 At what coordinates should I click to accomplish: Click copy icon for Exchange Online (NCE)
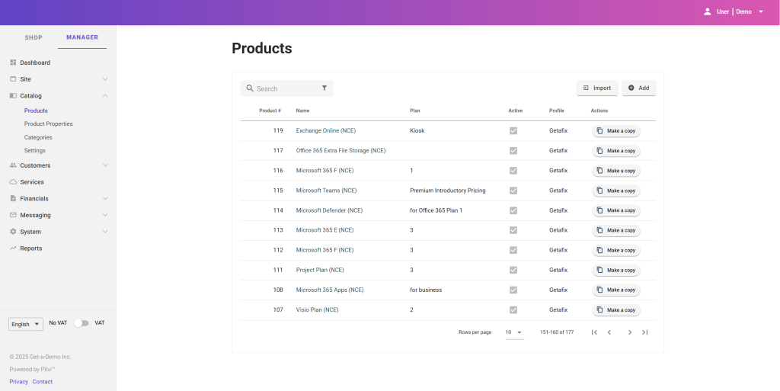[600, 131]
